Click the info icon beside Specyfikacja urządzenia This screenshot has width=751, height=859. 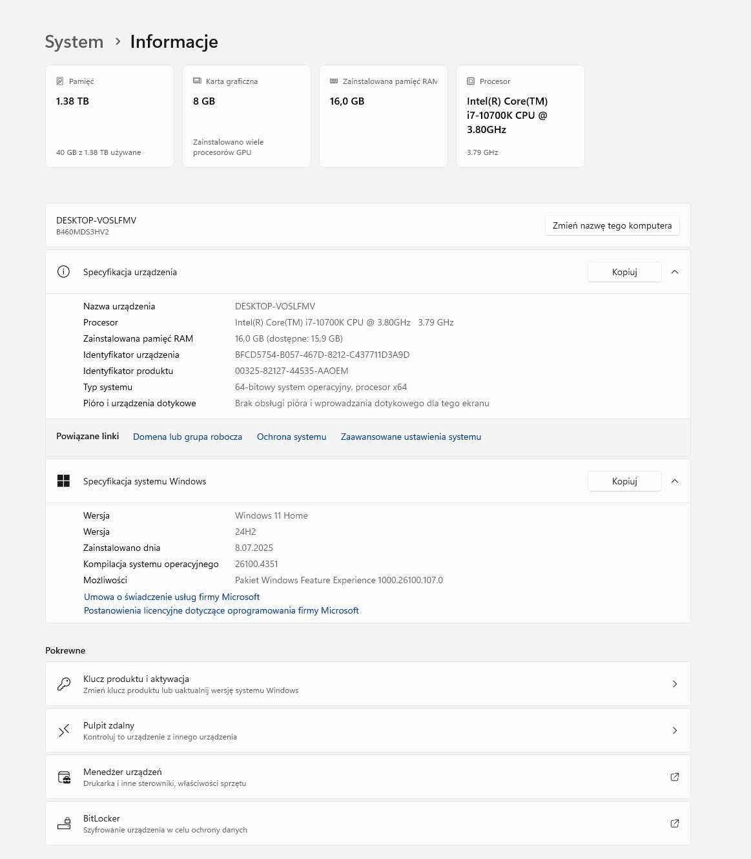point(63,272)
